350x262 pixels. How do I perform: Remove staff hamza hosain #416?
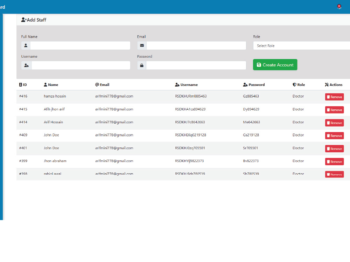tap(334, 97)
